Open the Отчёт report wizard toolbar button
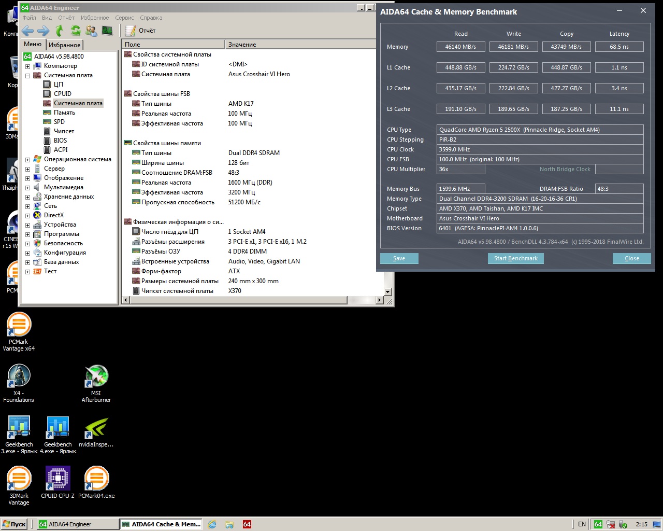The height and width of the screenshot is (531, 663). point(141,31)
